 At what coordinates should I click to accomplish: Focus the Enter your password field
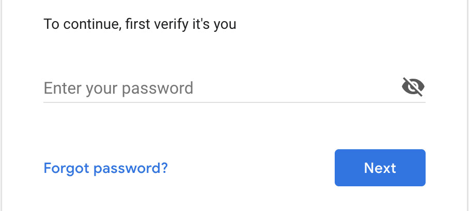222,88
